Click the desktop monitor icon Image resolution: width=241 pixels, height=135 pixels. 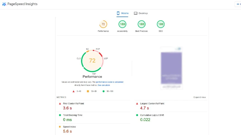pos(136,13)
